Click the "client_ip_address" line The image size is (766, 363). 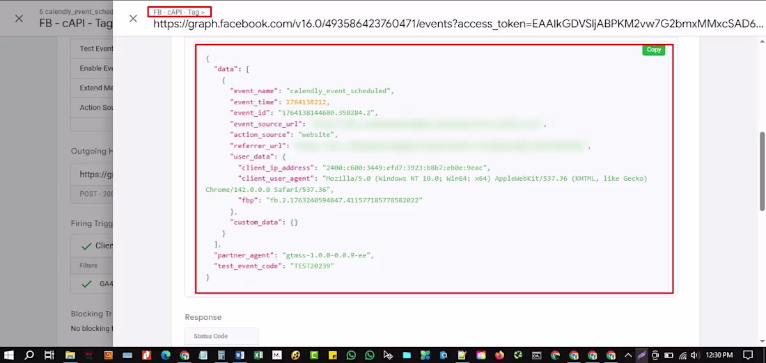pyautogui.click(x=364, y=168)
